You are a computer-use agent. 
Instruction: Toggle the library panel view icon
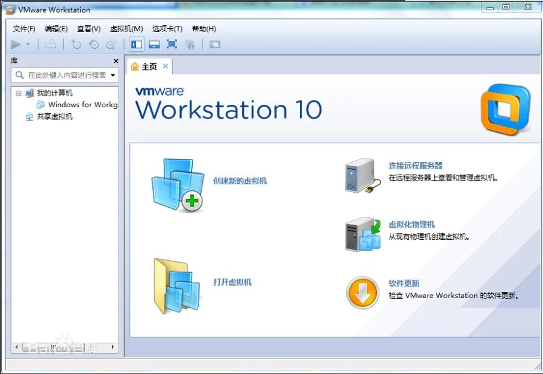coord(137,45)
